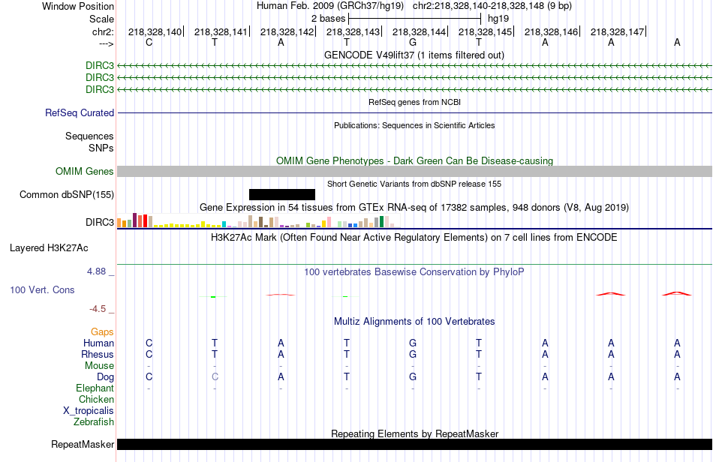Screen dimensions: 713x462
Task: Click the SNPs subtrack label
Action: 101,148
